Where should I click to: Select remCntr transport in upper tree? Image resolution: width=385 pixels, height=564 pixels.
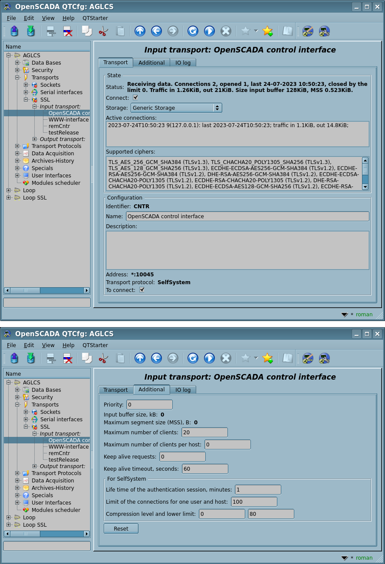(59, 126)
